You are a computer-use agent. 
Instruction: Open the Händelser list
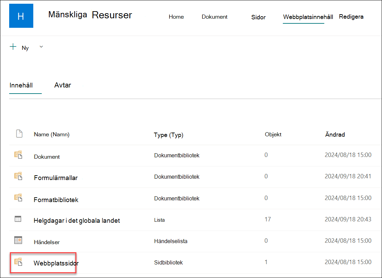pos(47,242)
